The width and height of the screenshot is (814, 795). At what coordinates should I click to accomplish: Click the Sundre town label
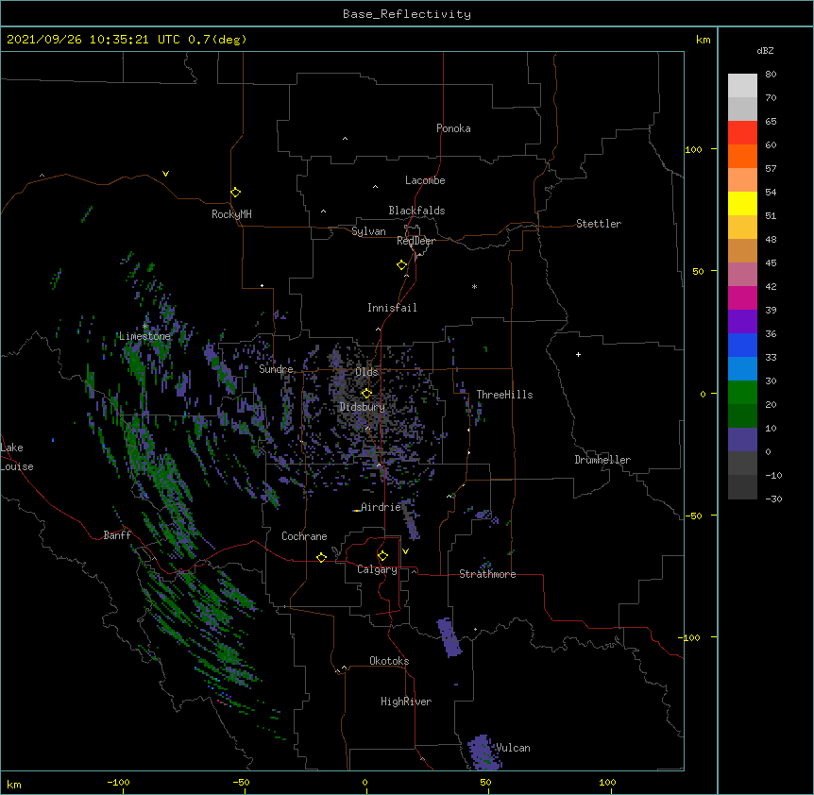[x=276, y=369]
